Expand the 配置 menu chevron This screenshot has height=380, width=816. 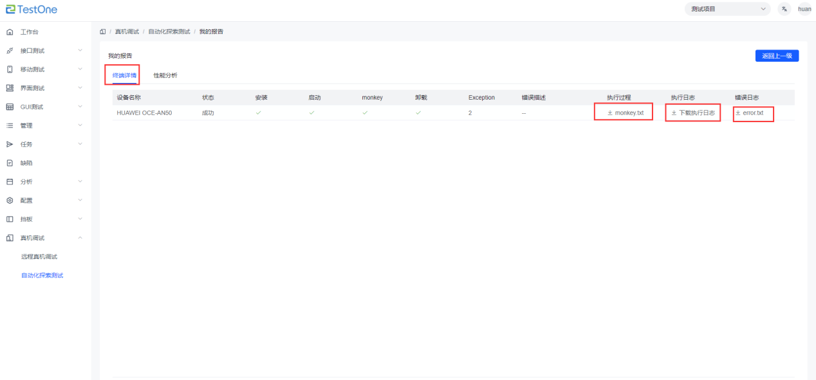pyautogui.click(x=80, y=201)
